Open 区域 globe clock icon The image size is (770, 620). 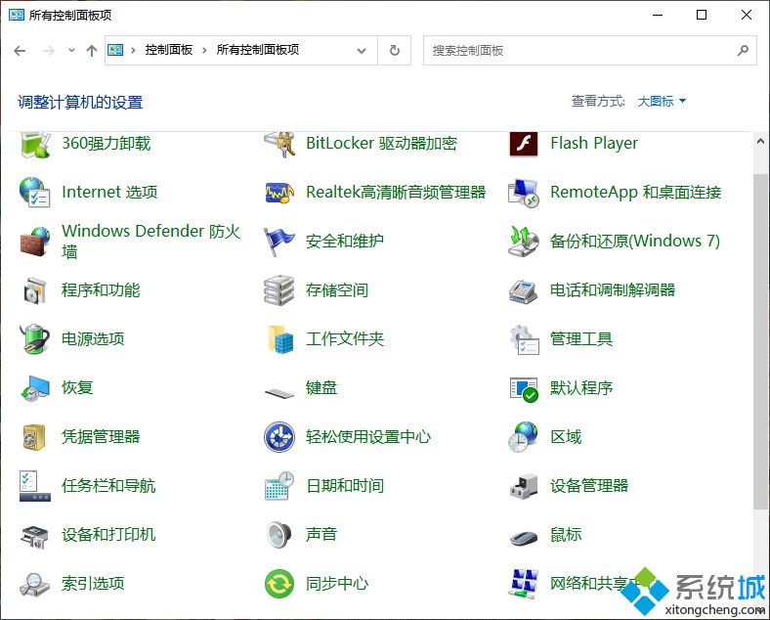click(524, 437)
